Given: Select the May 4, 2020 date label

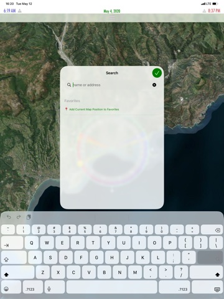Looking at the screenshot, I should pos(112,11).
